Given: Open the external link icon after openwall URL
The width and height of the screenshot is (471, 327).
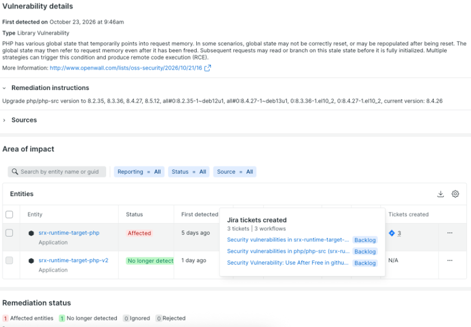Looking at the screenshot, I should 208,68.
